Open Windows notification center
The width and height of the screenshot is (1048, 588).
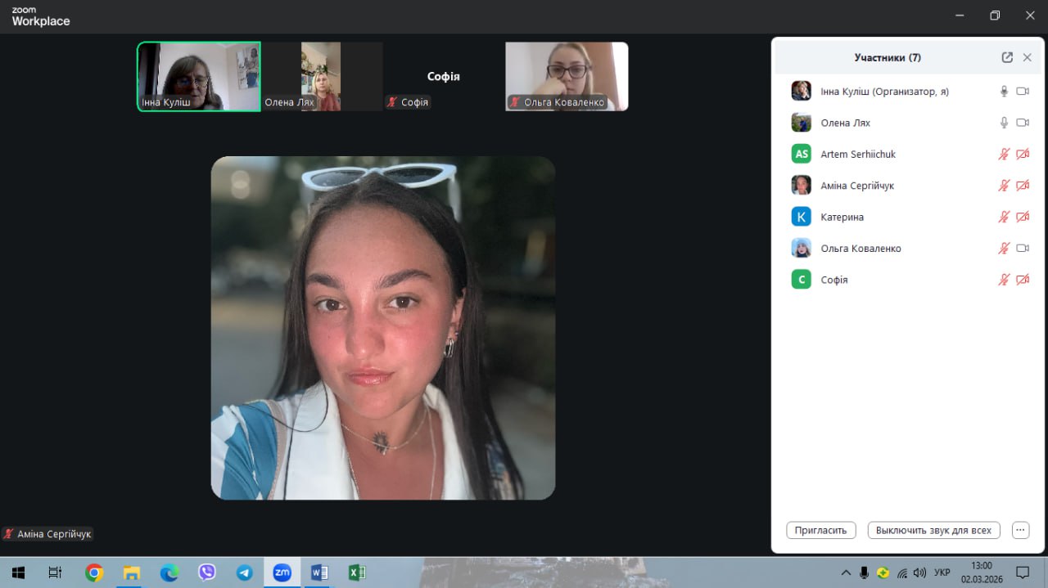pyautogui.click(x=1023, y=572)
